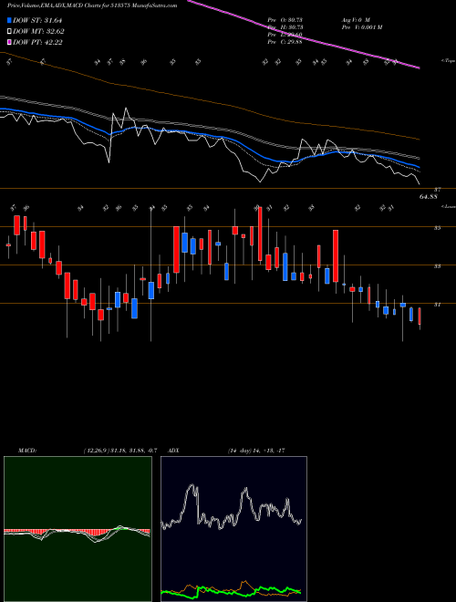Click the 33 price axis label
The image size is (456, 602).
[437, 265]
